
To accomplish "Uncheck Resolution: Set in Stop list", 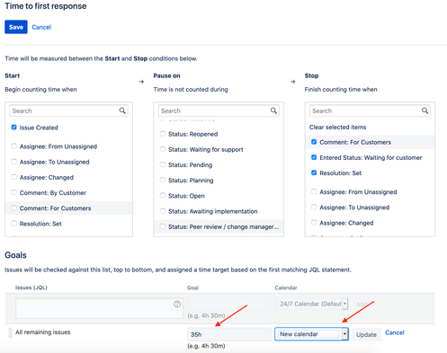I will pos(314,172).
